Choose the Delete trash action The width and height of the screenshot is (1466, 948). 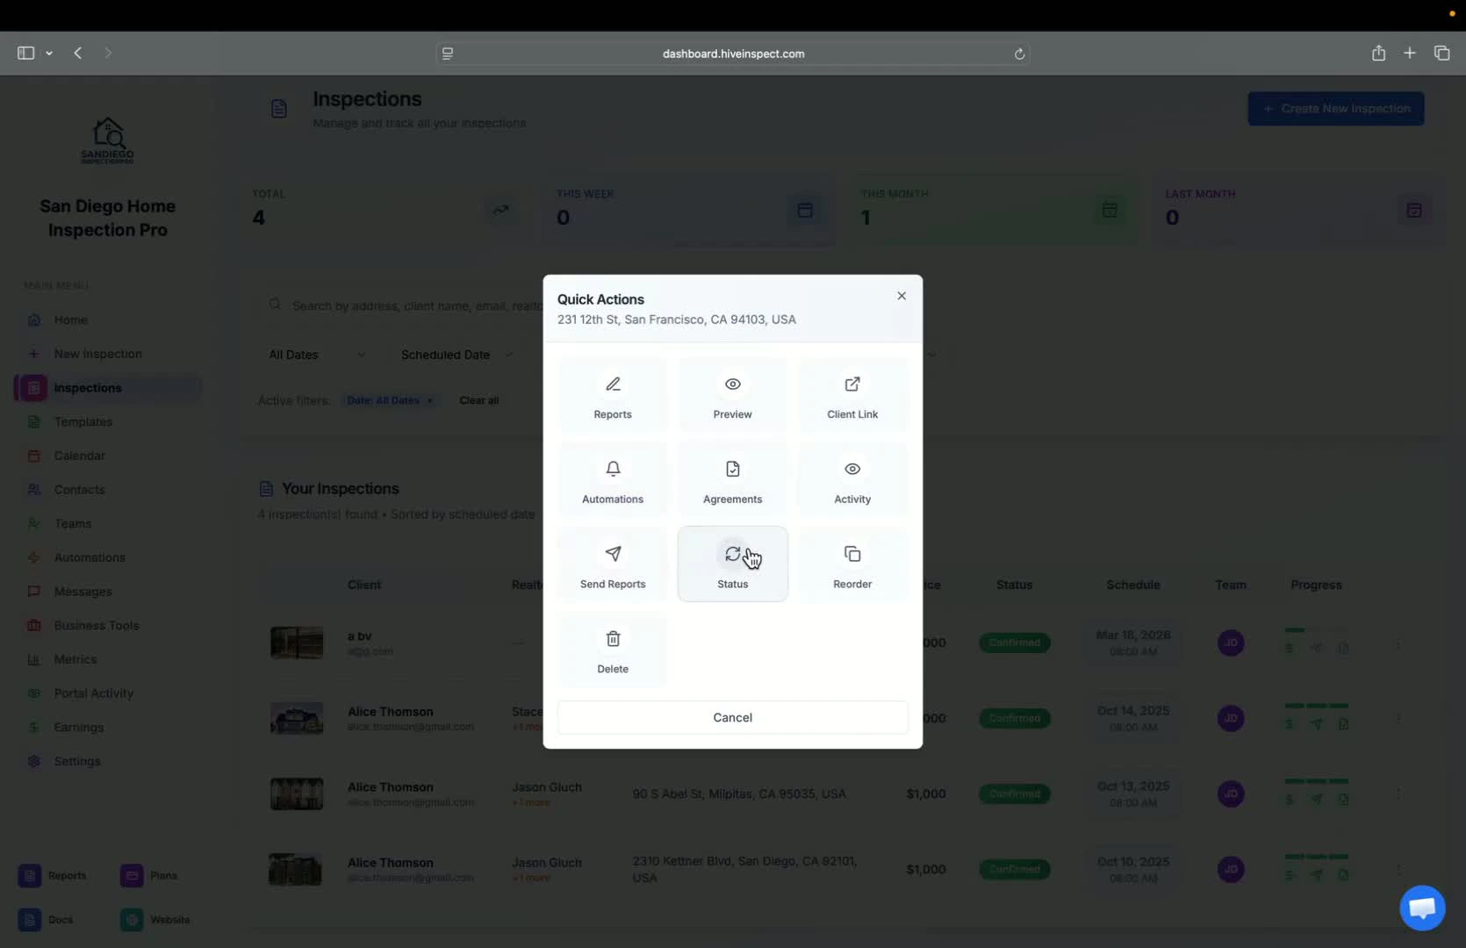pos(613,650)
